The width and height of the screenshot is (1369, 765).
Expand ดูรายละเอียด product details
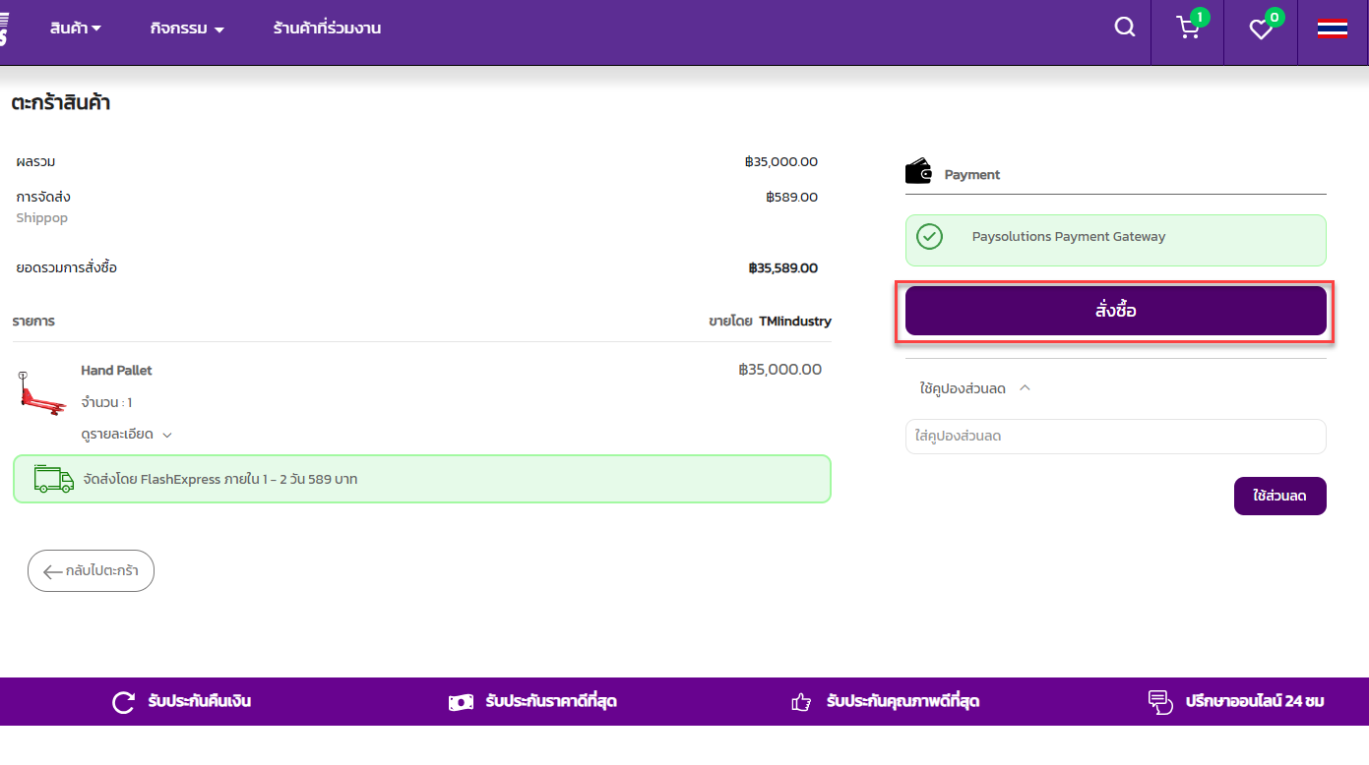coord(126,435)
